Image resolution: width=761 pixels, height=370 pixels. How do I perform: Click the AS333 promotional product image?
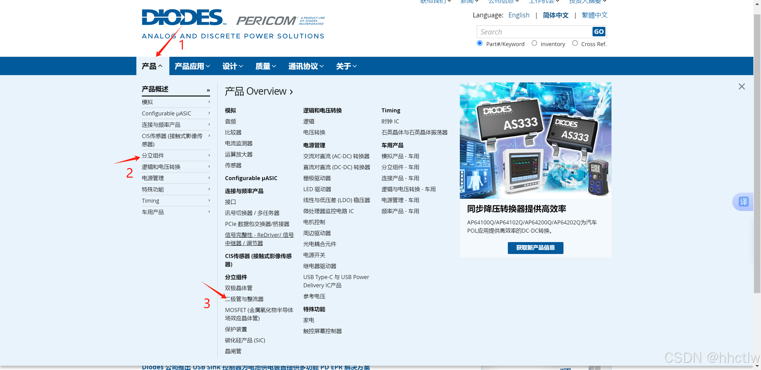point(535,140)
